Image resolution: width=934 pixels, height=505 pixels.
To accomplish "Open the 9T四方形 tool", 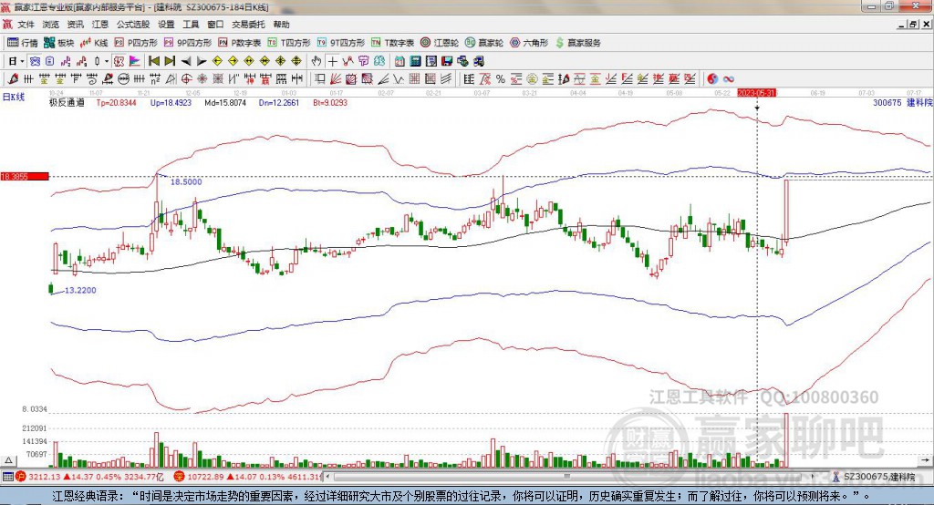I will click(x=341, y=43).
